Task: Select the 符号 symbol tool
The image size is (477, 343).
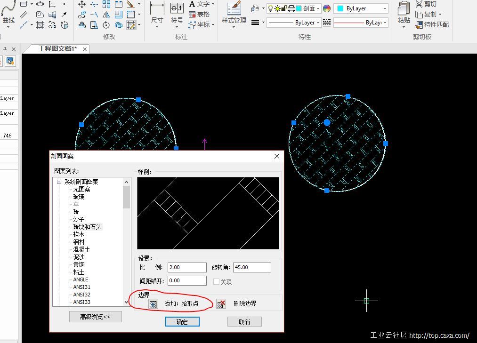Action: [177, 13]
